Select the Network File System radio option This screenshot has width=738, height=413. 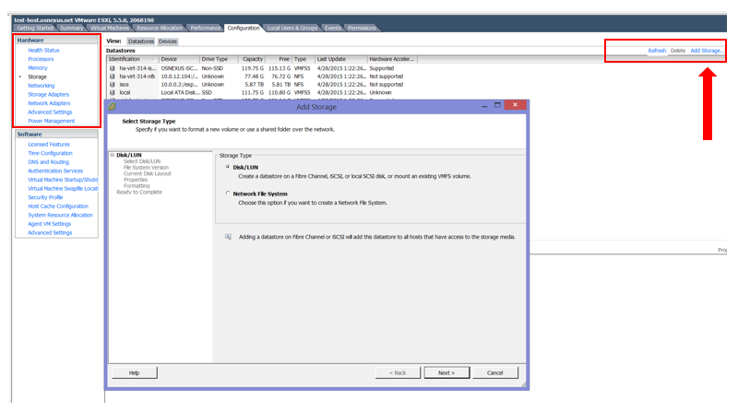click(228, 194)
